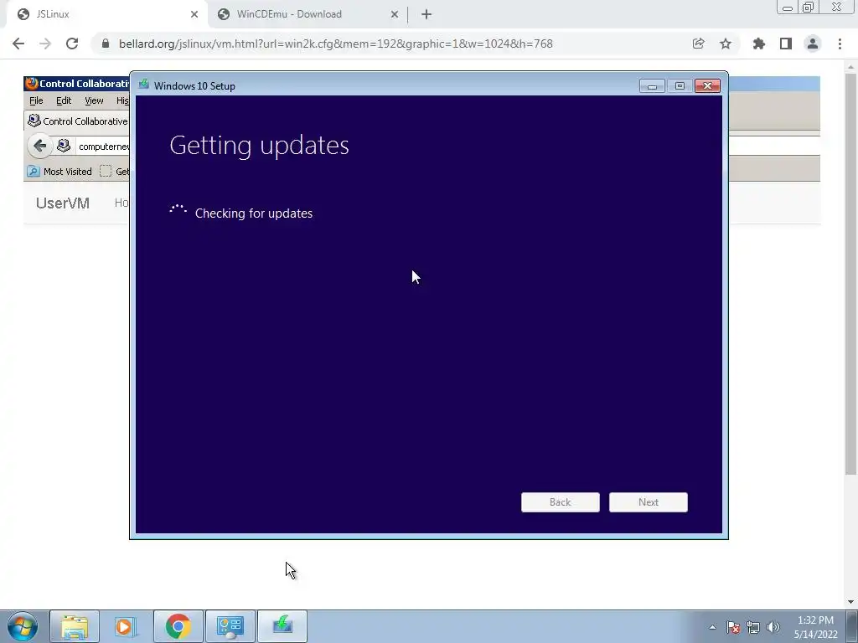The image size is (858, 643).
Task: Close the JSLinux tab
Action: click(194, 14)
